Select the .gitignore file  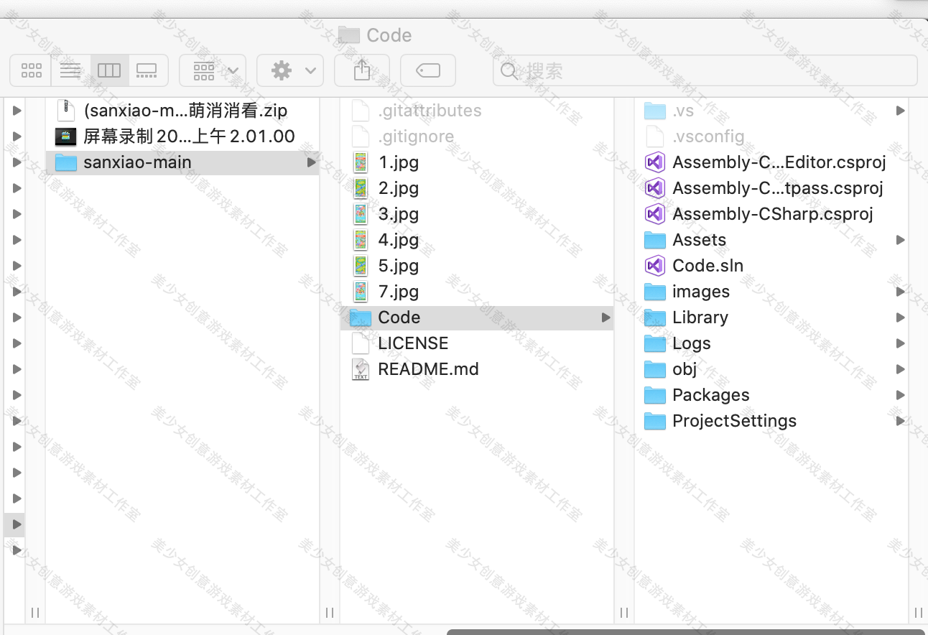coord(477,136)
